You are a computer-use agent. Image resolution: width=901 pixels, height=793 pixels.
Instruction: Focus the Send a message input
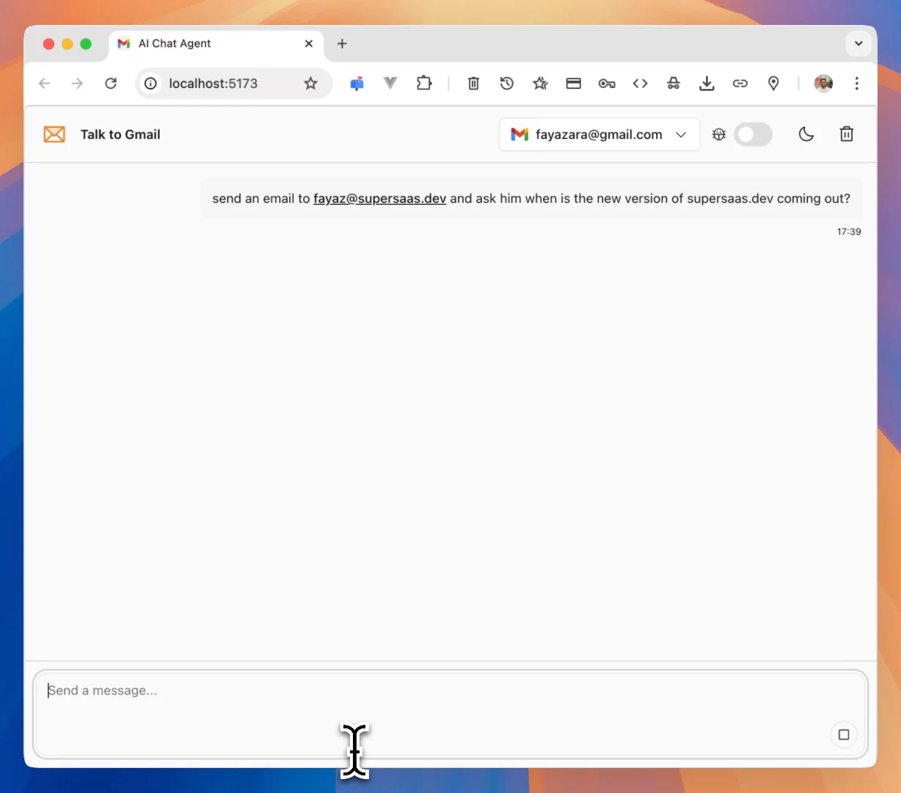[x=450, y=714]
